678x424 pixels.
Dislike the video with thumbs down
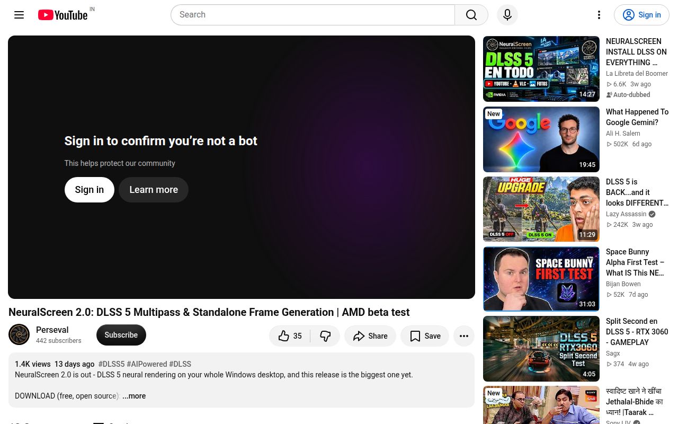tap(325, 336)
